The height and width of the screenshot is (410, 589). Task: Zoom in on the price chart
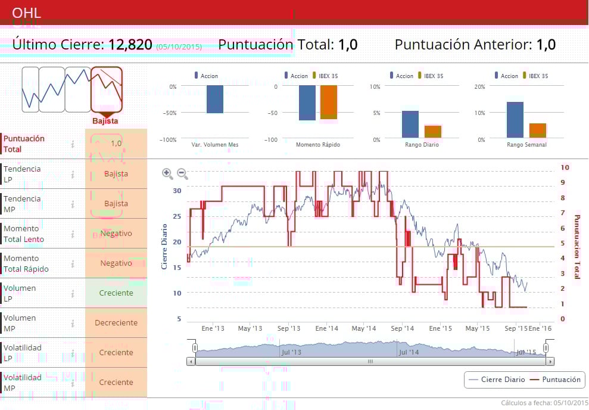click(x=167, y=173)
